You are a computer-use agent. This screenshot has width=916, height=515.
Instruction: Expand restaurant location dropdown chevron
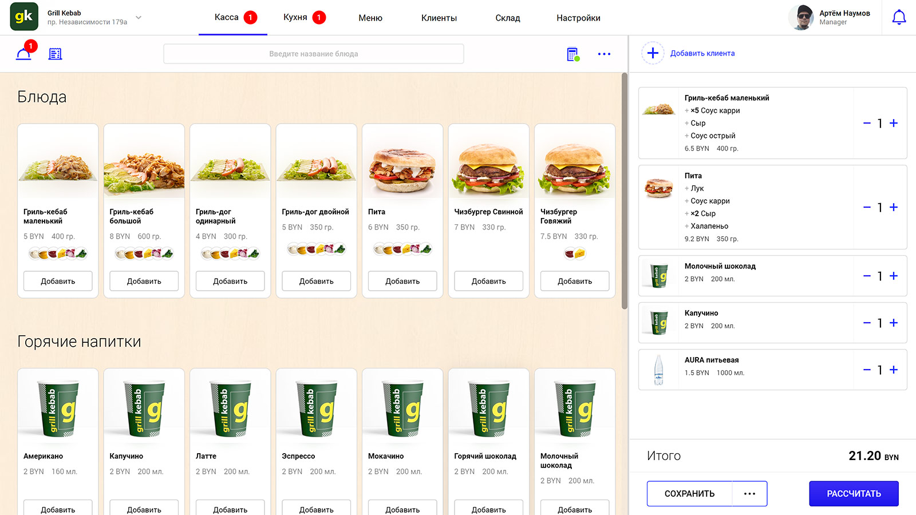click(x=139, y=18)
